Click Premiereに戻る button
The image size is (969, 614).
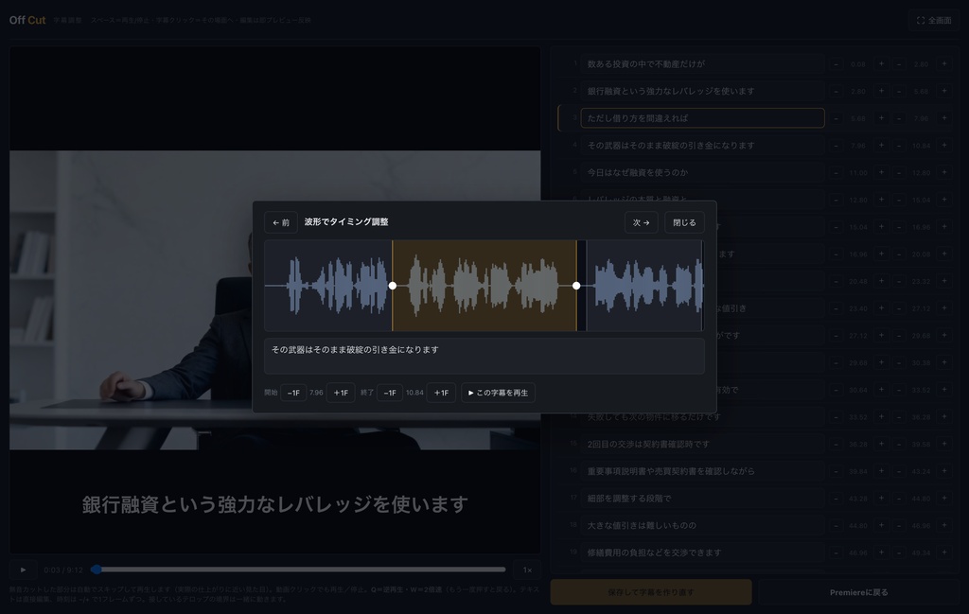(859, 591)
